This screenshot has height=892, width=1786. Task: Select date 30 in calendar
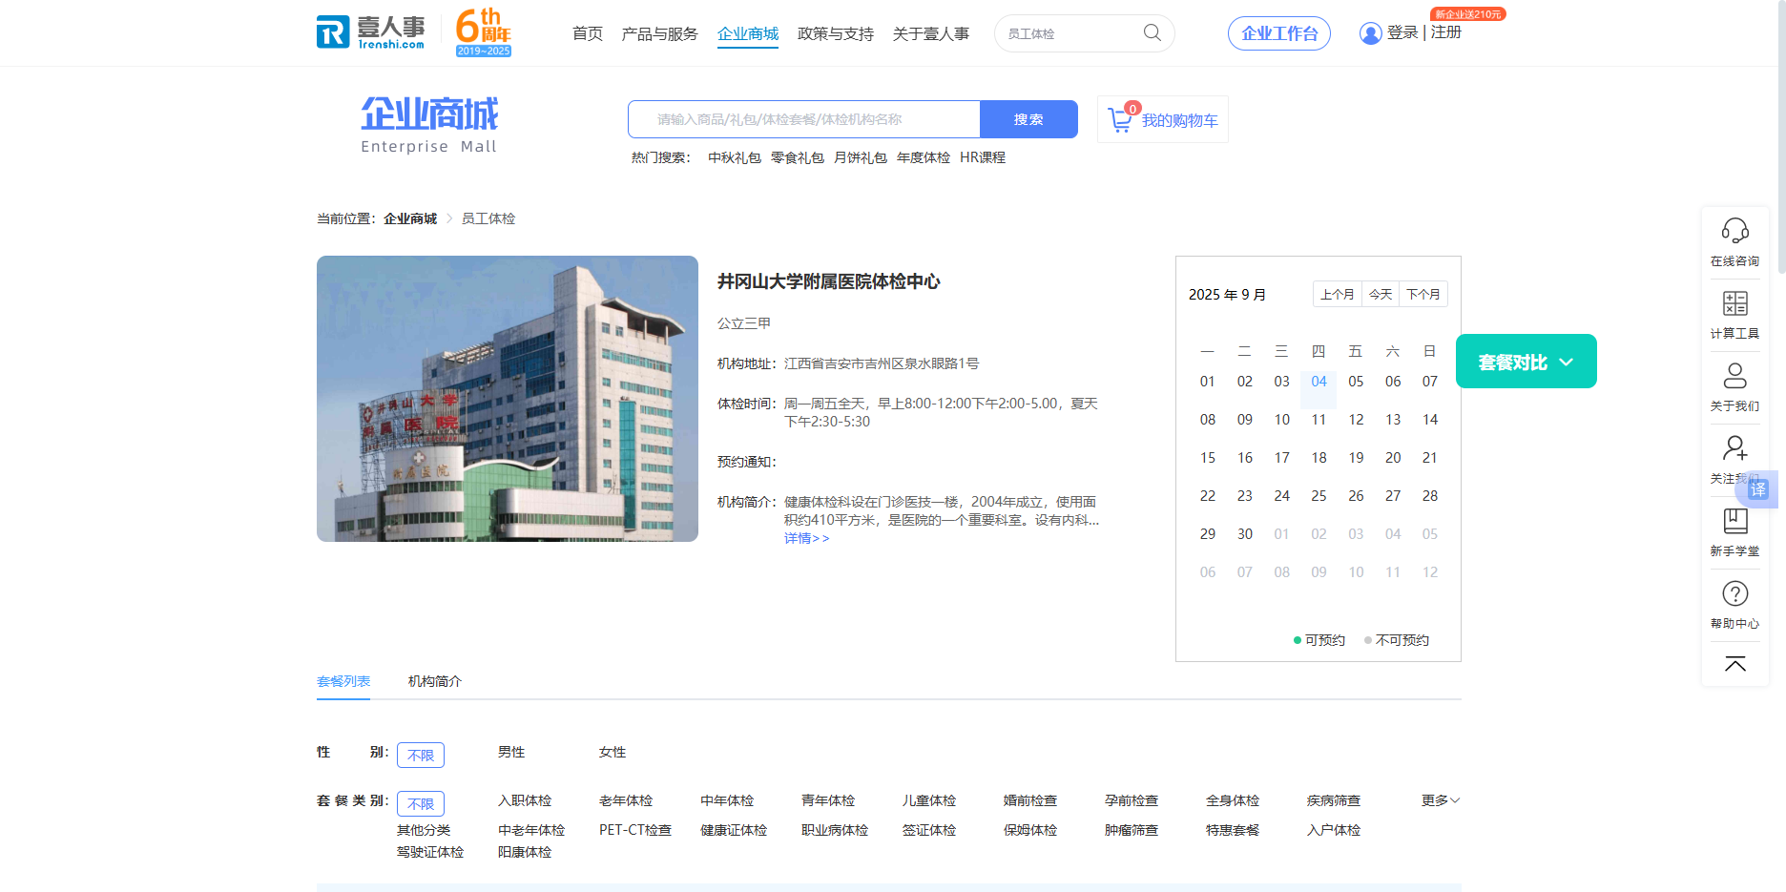coord(1245,534)
